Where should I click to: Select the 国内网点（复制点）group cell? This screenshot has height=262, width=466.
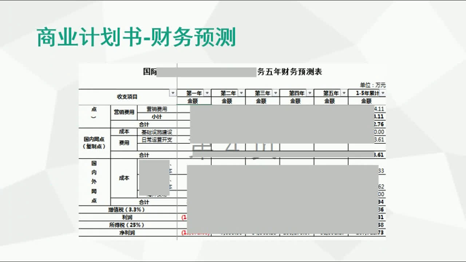[x=95, y=143]
